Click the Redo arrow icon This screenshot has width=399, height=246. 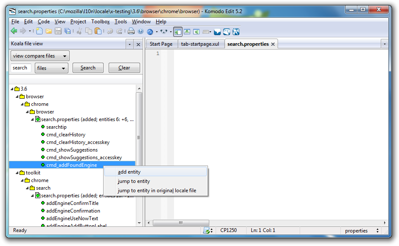119,31
